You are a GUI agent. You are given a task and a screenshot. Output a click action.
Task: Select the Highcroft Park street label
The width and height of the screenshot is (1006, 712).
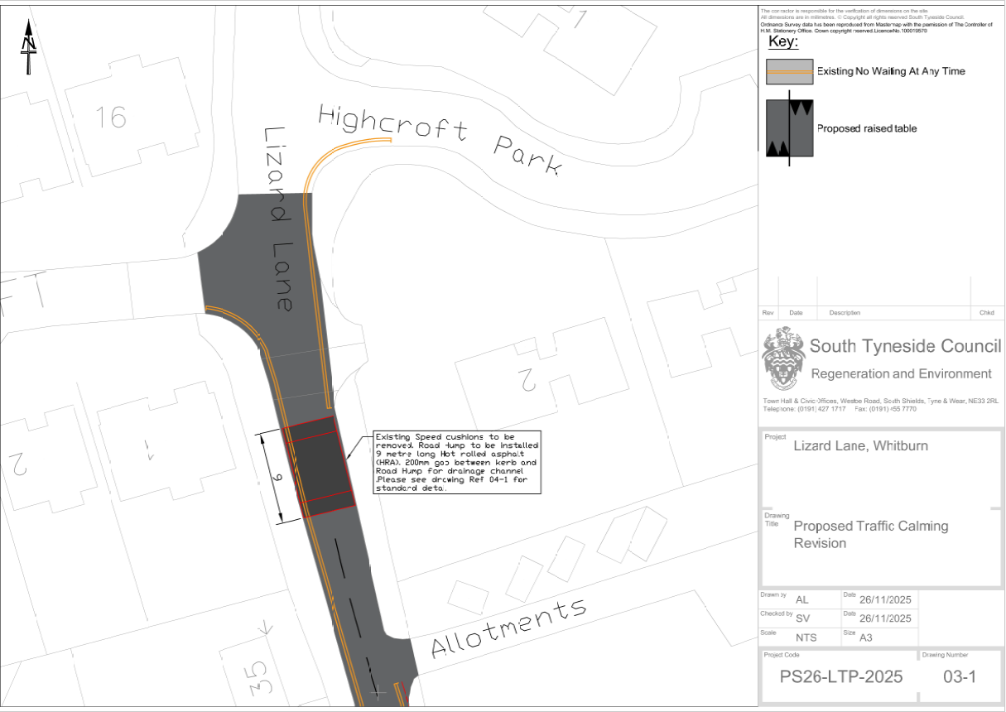tap(440, 139)
